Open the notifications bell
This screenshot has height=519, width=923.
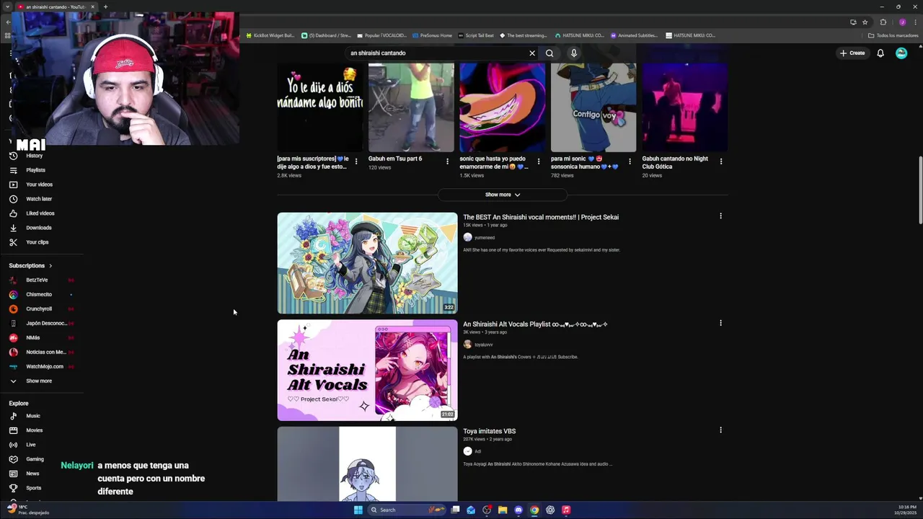880,53
